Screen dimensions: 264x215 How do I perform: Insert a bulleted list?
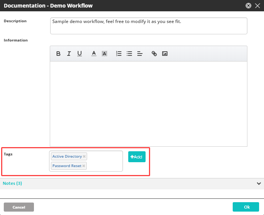(129, 54)
